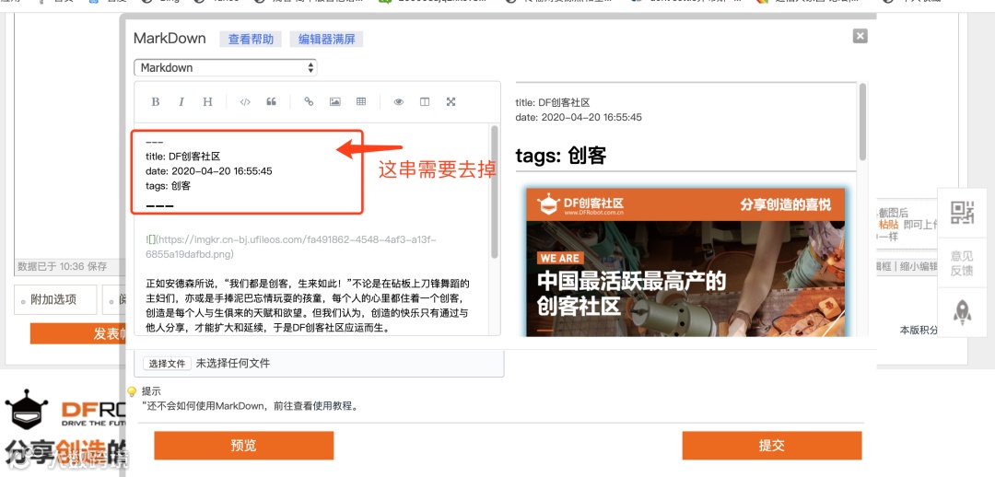
Task: Toggle bold formatting in Markdown toolbar
Action: tap(155, 102)
